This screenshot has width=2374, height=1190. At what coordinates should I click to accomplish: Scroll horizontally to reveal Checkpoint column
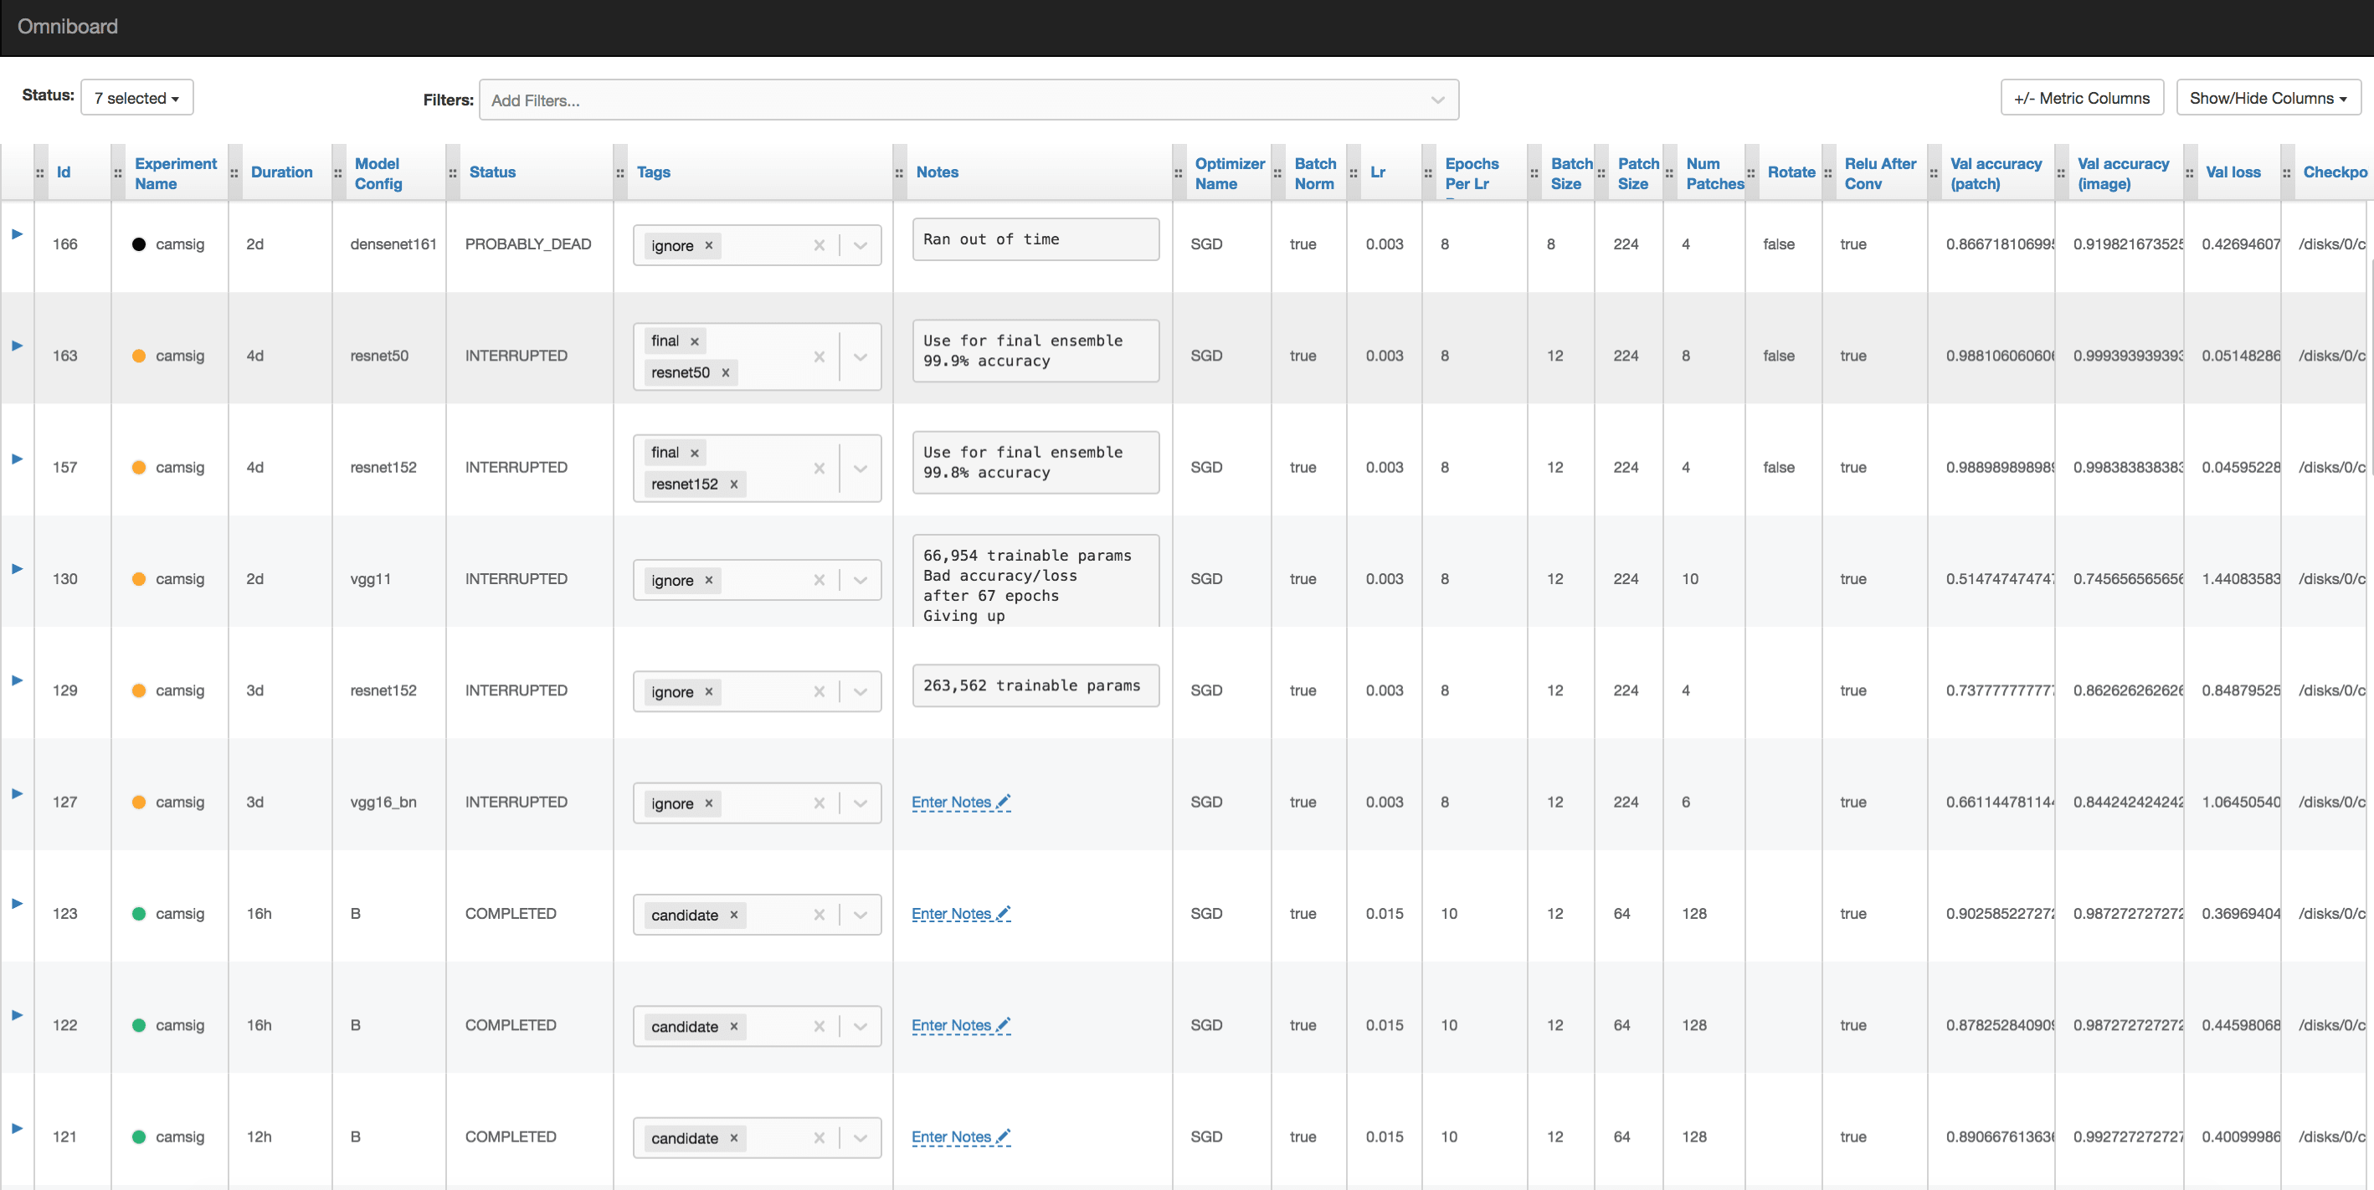click(x=2337, y=172)
